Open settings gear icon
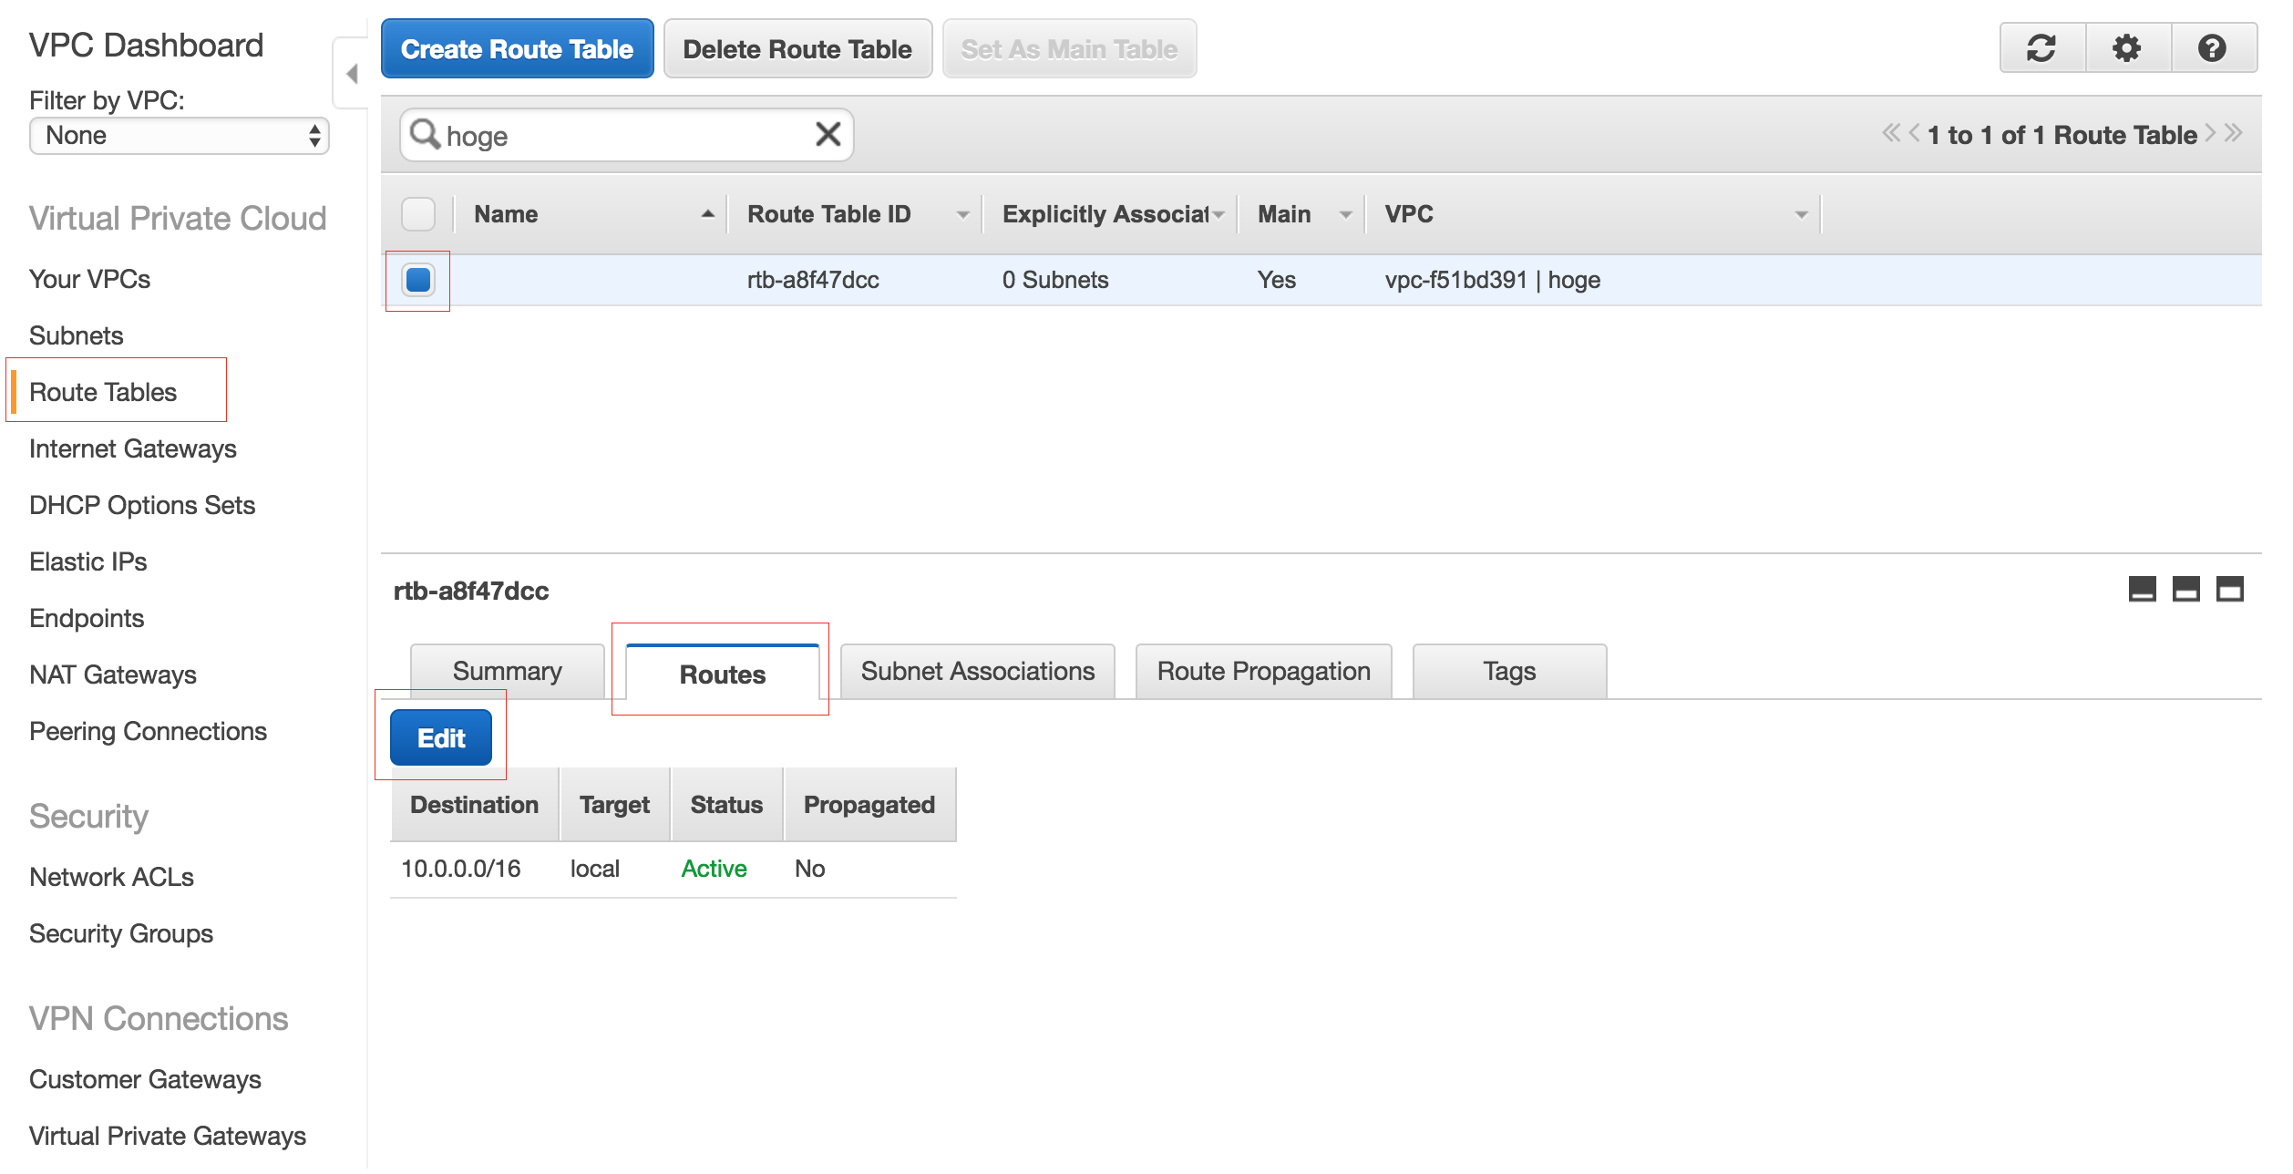2293x1174 pixels. pyautogui.click(x=2127, y=48)
